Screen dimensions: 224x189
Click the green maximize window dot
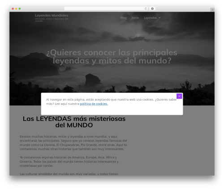click(x=20, y=8)
